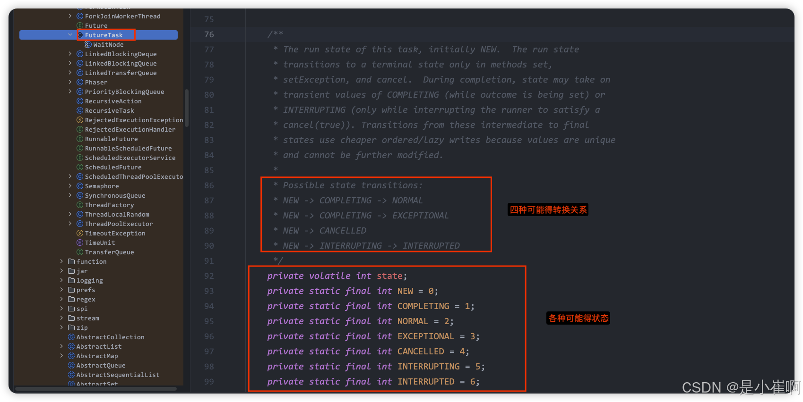803x402 pixels.
Task: Click 'NEW' constant on line 93
Action: [x=405, y=291]
